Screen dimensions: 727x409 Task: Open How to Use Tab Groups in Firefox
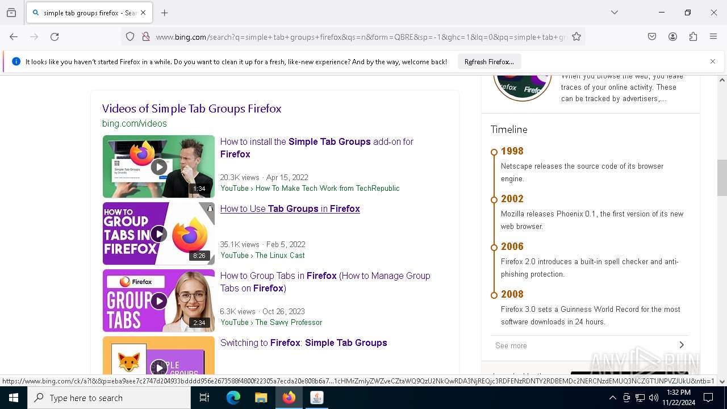click(x=290, y=208)
